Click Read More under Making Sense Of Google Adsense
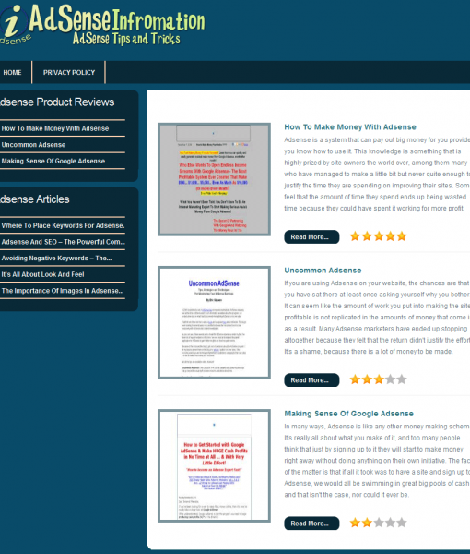Image resolution: width=470 pixels, height=554 pixels. coord(311,524)
